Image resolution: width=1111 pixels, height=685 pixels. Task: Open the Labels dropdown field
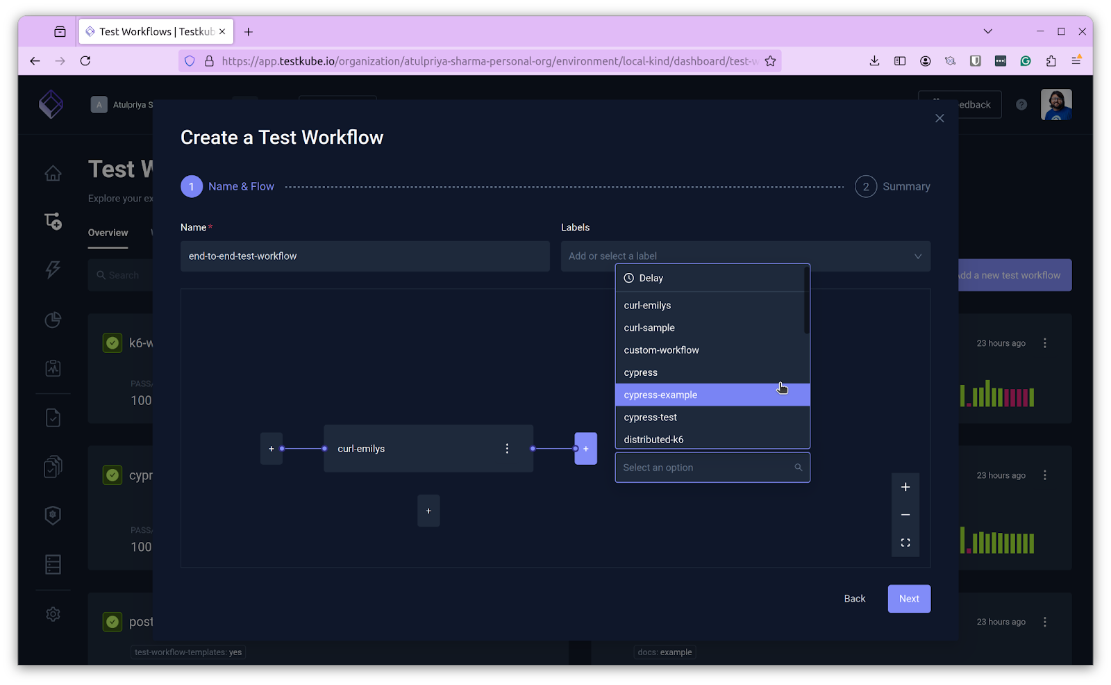click(746, 256)
